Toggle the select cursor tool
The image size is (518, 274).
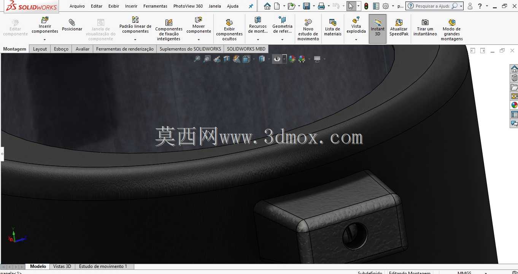[351, 6]
